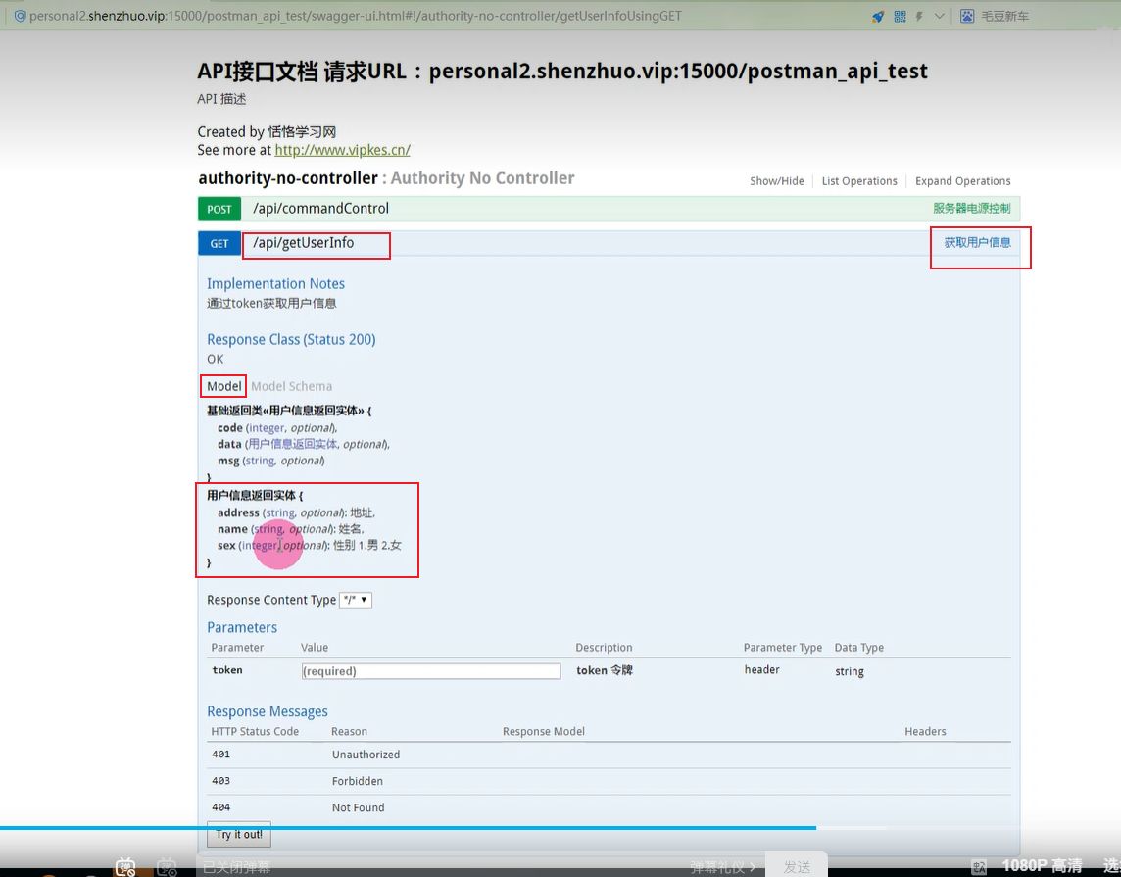Click the site security icon before the URL
1121x877 pixels.
20,16
